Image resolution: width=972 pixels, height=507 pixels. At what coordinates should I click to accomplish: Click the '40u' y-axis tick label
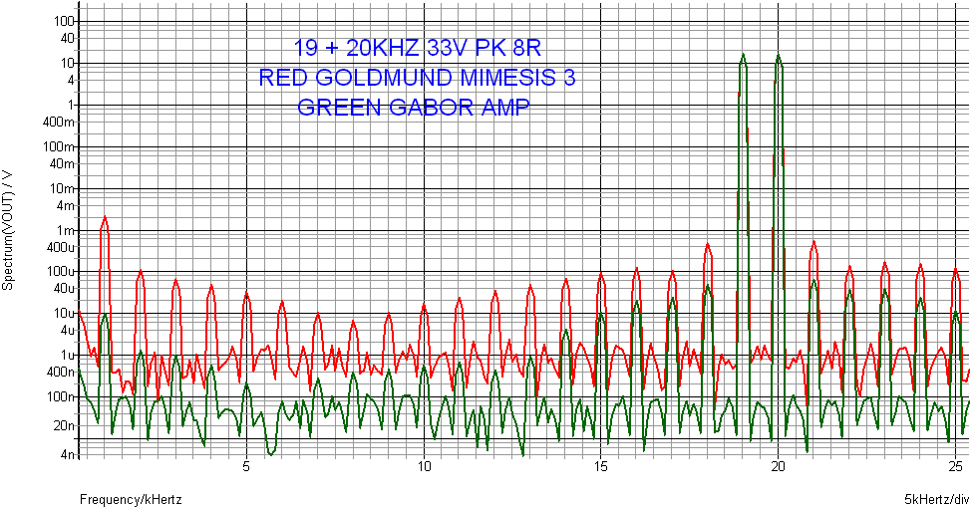coord(65,289)
